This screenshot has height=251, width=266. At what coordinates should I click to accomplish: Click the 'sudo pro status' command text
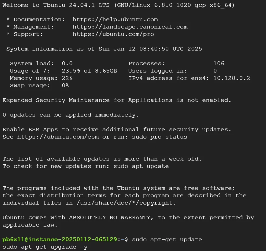click(159, 137)
